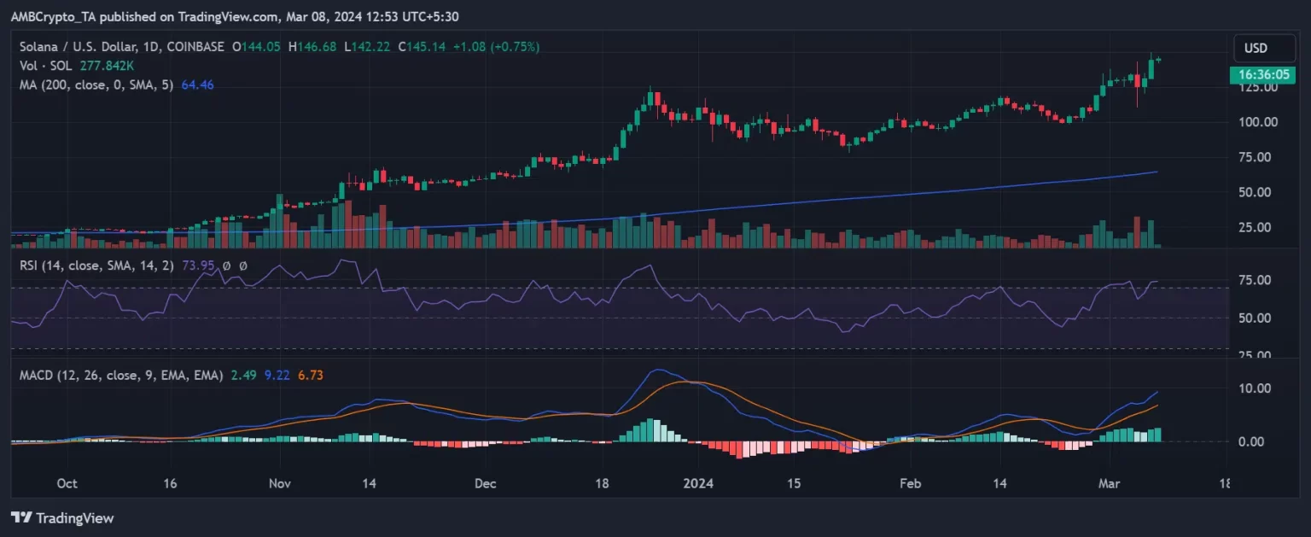This screenshot has width=1311, height=537.
Task: Click the RSI value 73.95
Action: pos(195,266)
